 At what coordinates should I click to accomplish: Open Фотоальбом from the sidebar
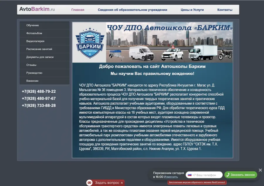(x=34, y=33)
